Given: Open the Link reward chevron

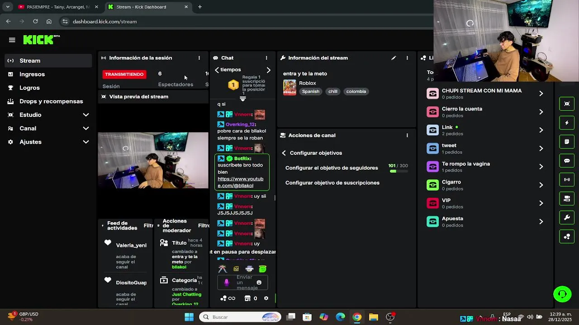Looking at the screenshot, I should (541, 130).
